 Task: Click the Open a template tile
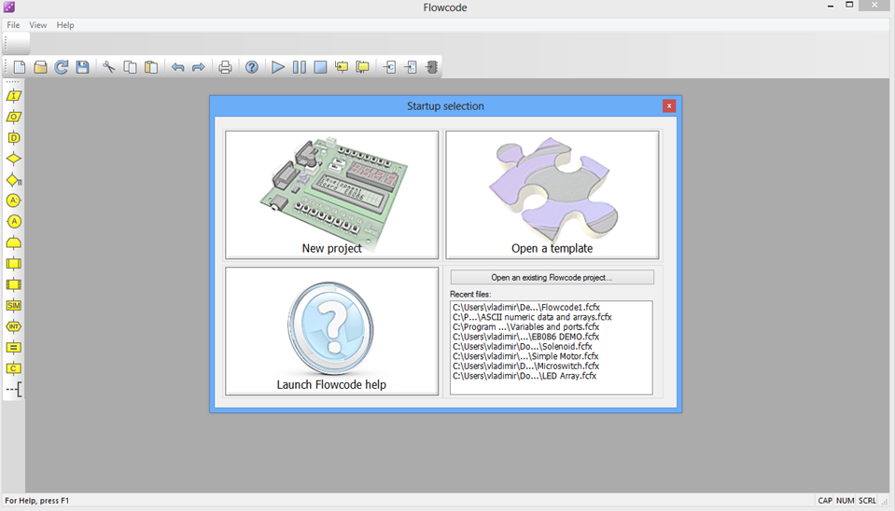point(552,195)
